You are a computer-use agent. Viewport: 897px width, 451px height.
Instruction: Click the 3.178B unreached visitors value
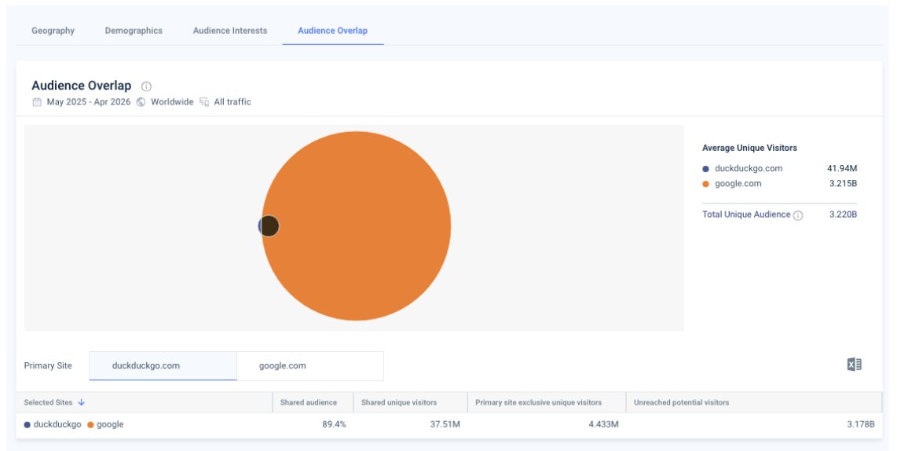[860, 424]
